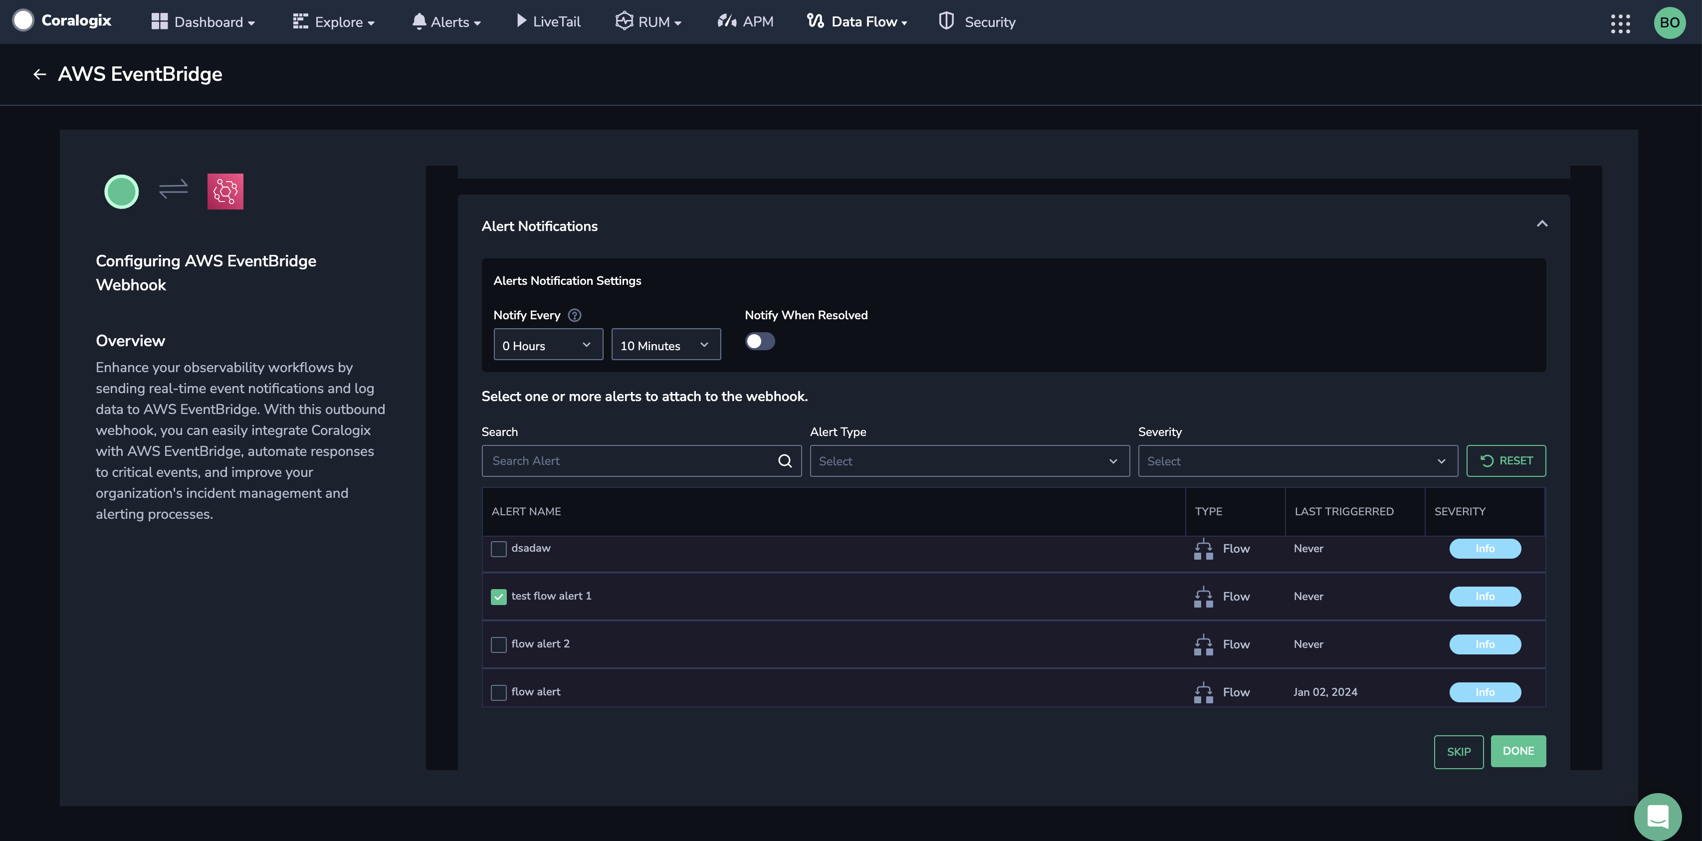Check the flow alert 2 checkbox
The height and width of the screenshot is (841, 1702).
click(x=499, y=645)
